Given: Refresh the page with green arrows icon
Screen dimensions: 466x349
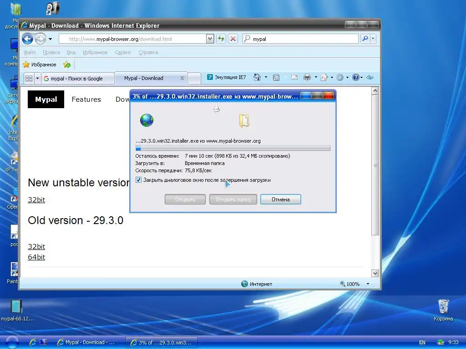Looking at the screenshot, I should (221, 39).
